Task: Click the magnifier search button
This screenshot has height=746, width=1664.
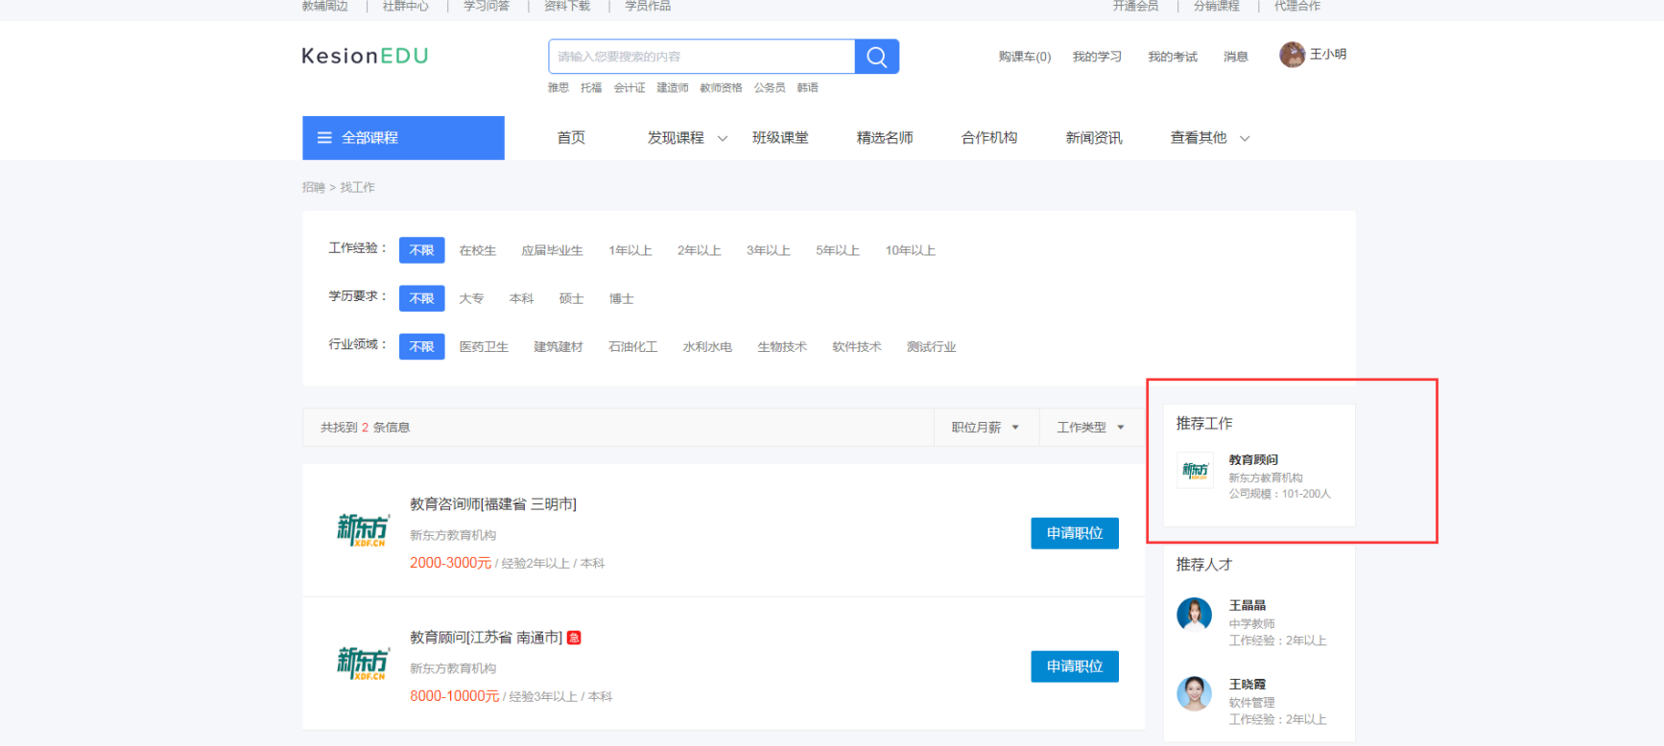Action: 876,57
